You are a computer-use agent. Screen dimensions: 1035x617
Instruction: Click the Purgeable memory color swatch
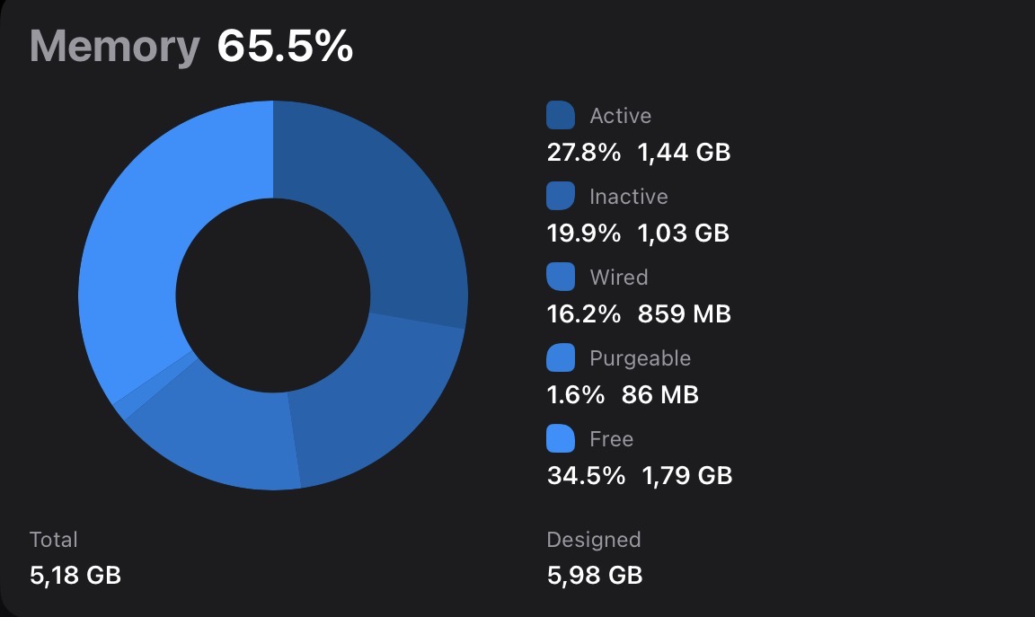pyautogui.click(x=561, y=357)
